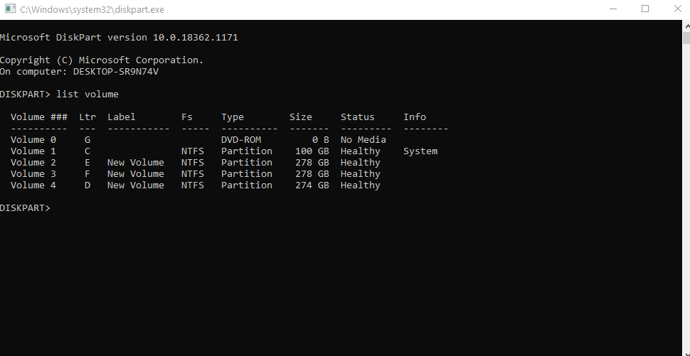Click on Volume 2 entry
The height and width of the screenshot is (356, 690).
point(33,163)
